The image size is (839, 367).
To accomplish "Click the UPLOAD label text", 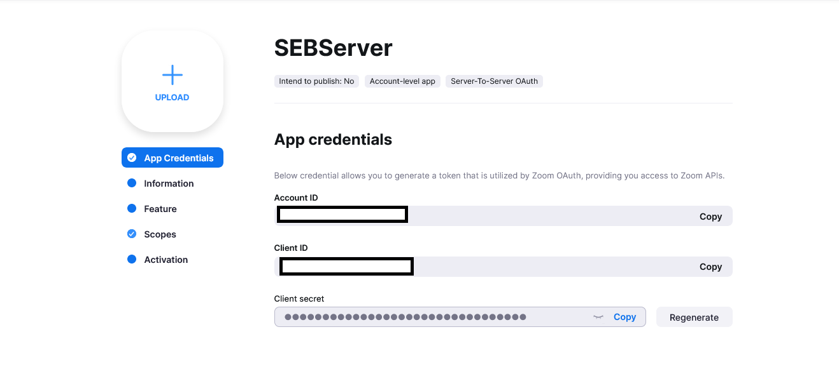I will (172, 98).
